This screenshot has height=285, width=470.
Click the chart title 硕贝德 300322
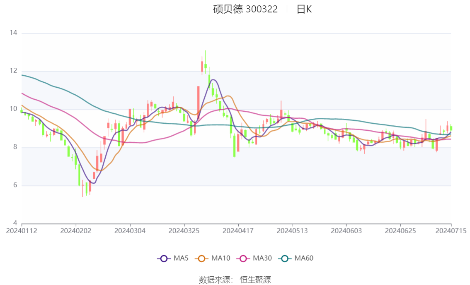[x=245, y=9]
